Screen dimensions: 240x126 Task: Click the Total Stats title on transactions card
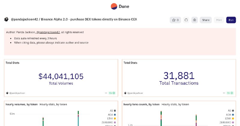[x=130, y=63]
